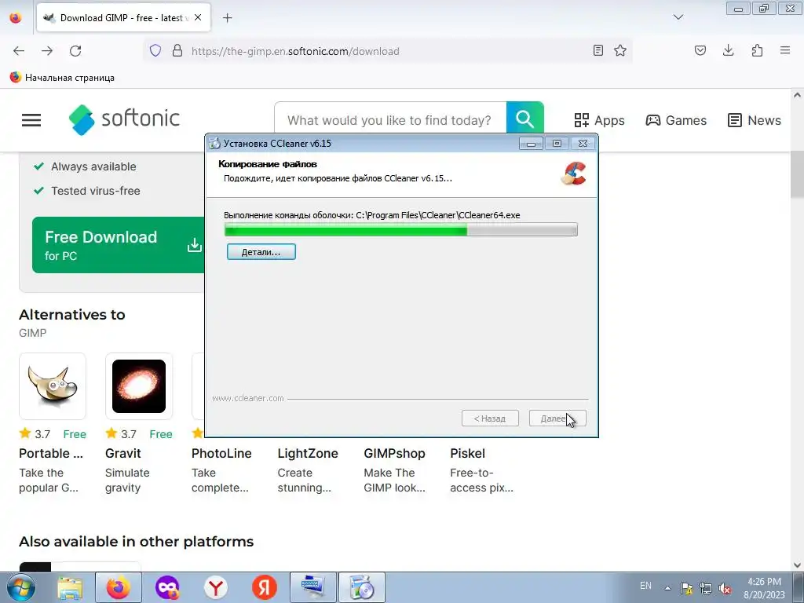
Task: Click the EN language indicator
Action: pyautogui.click(x=645, y=586)
